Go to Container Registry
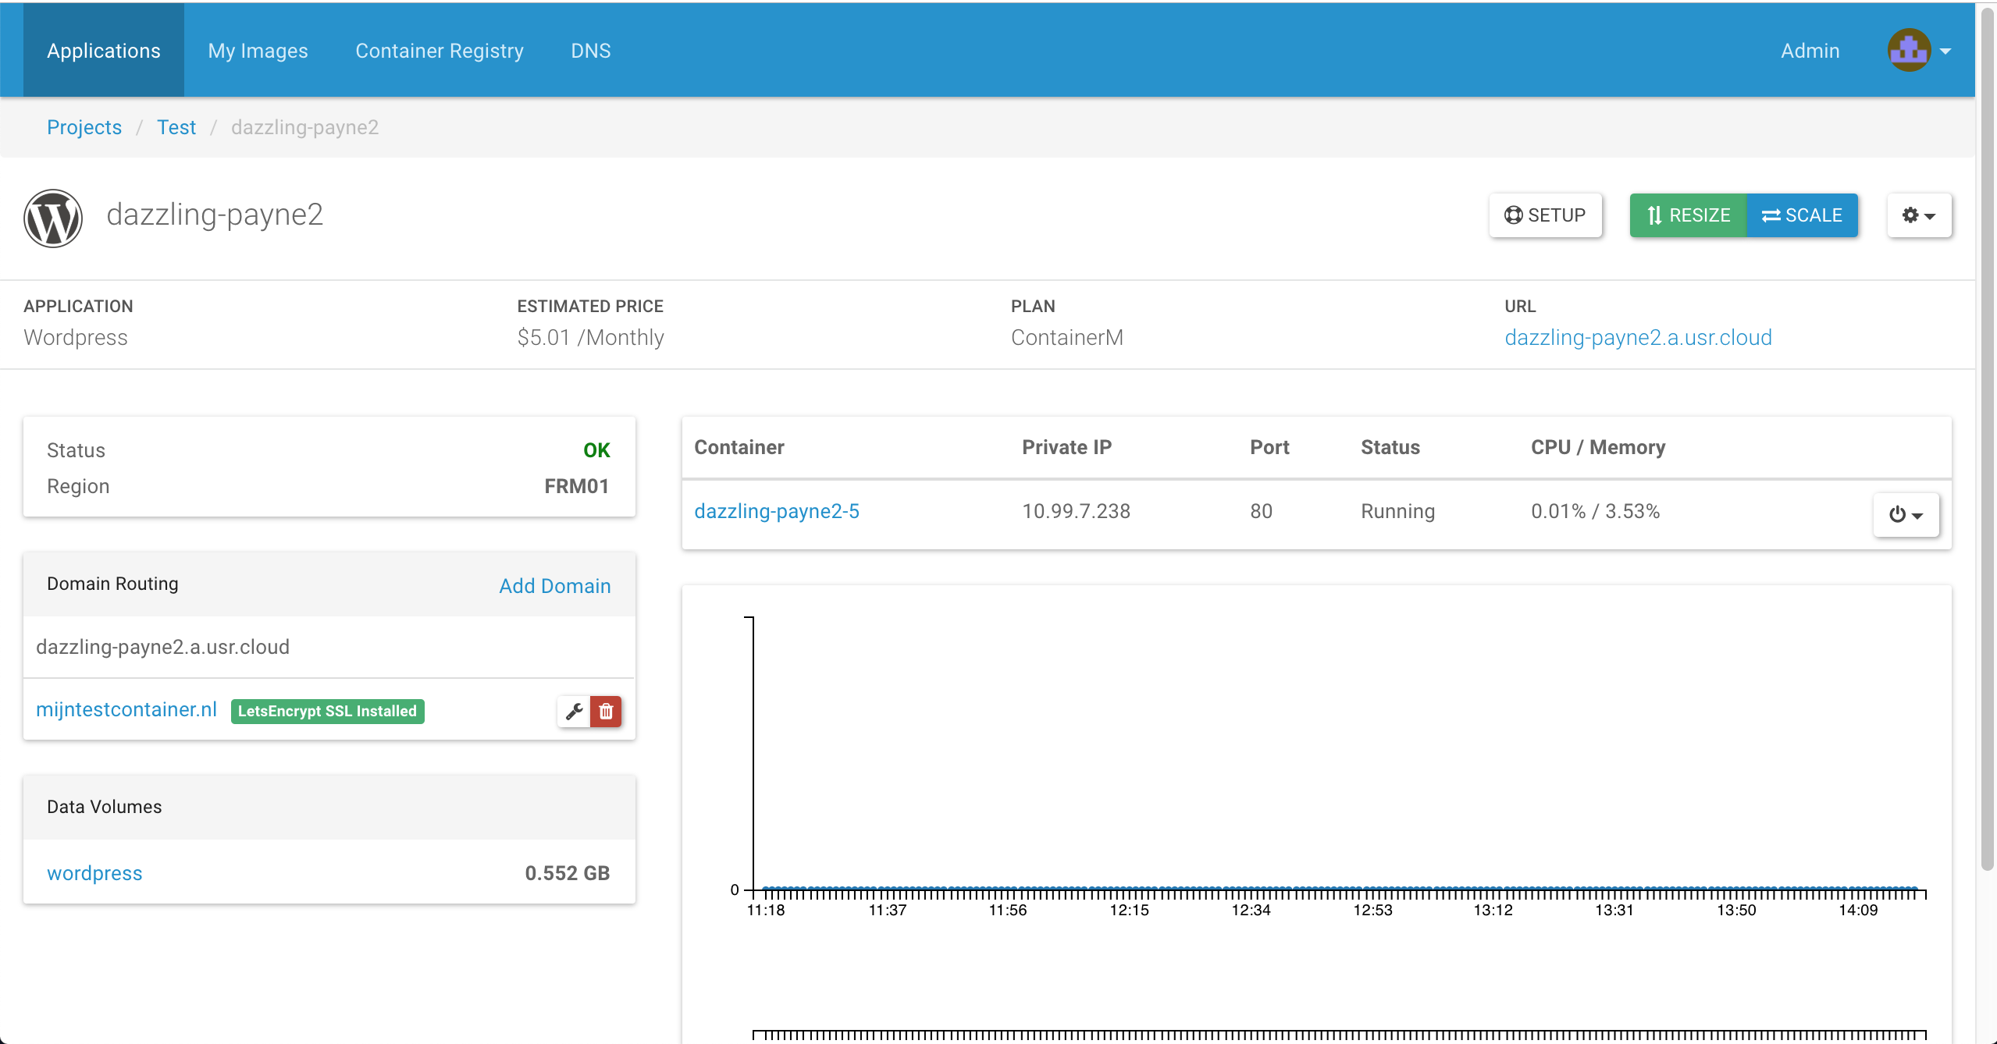The image size is (1997, 1044). (440, 51)
